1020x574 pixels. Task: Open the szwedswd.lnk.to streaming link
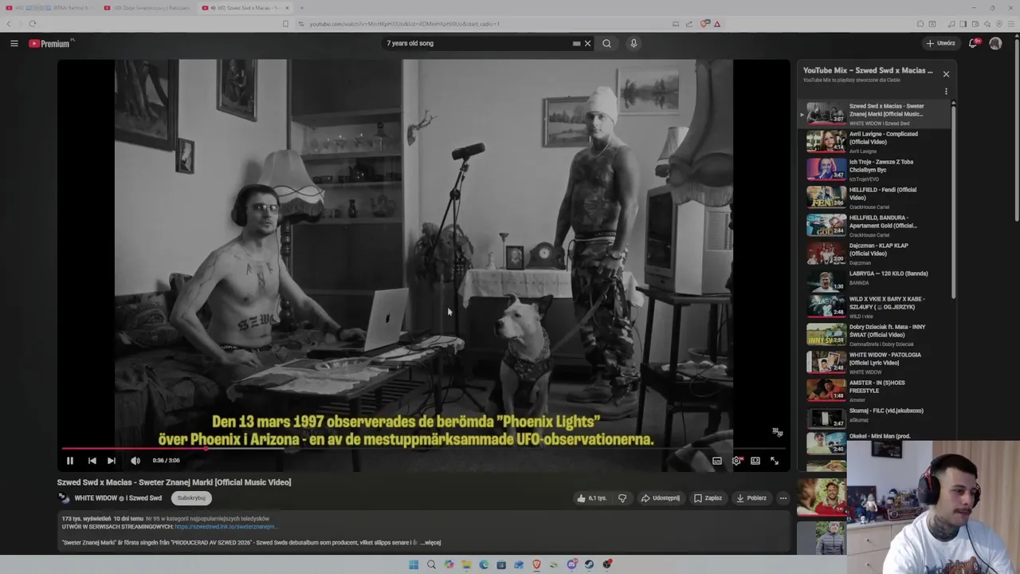(226, 527)
